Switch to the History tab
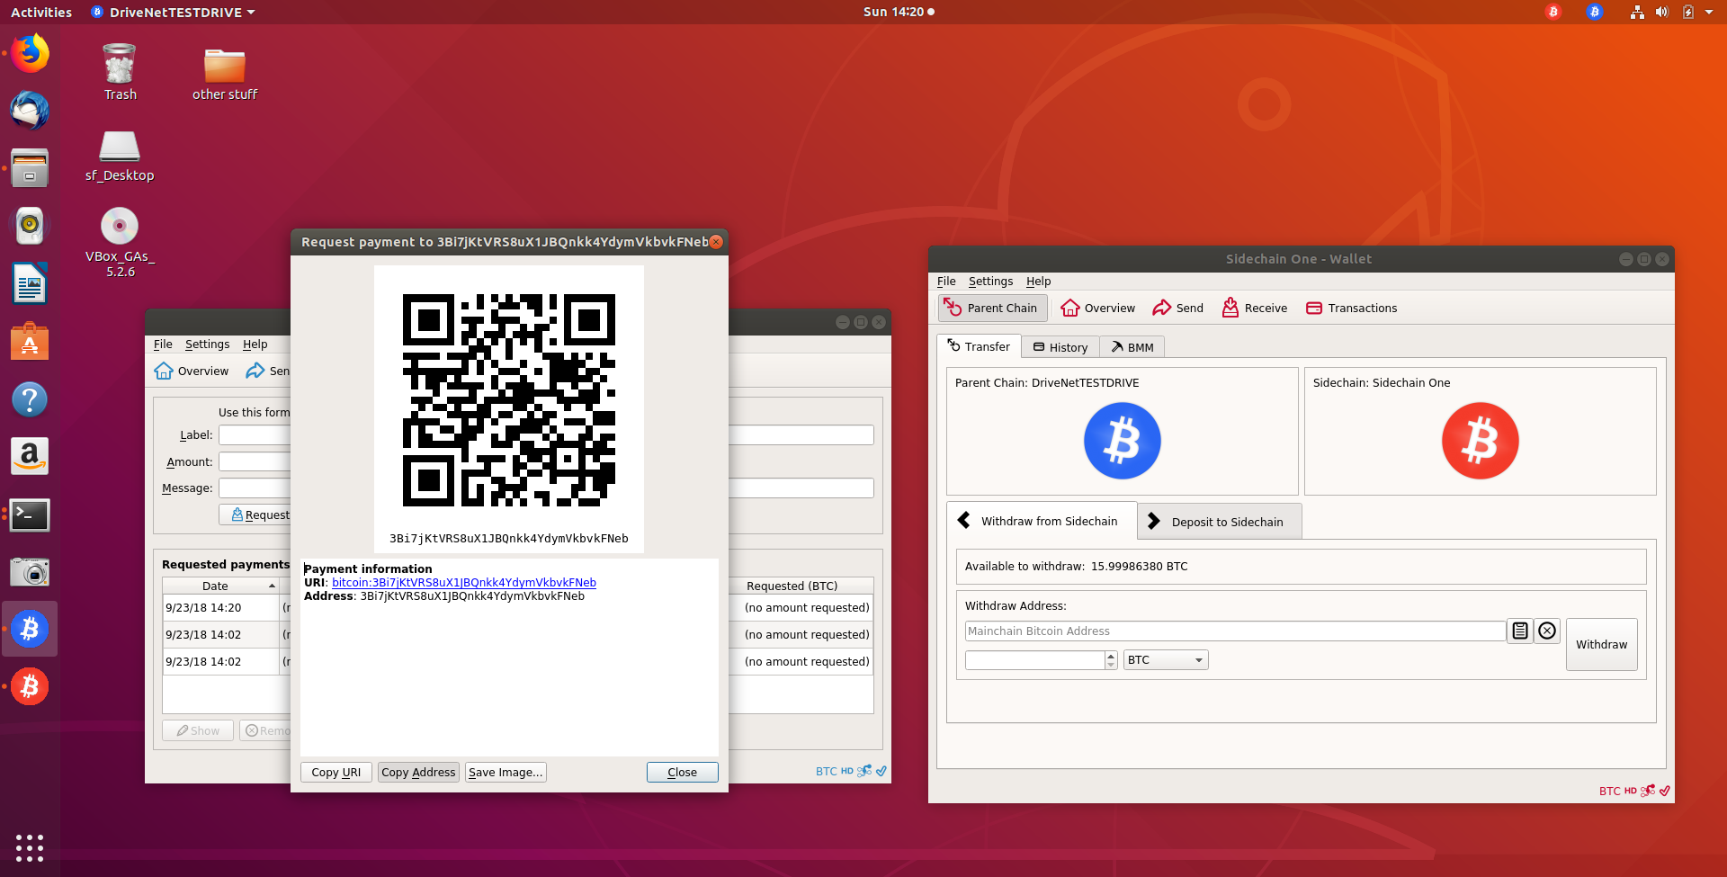 pyautogui.click(x=1060, y=347)
